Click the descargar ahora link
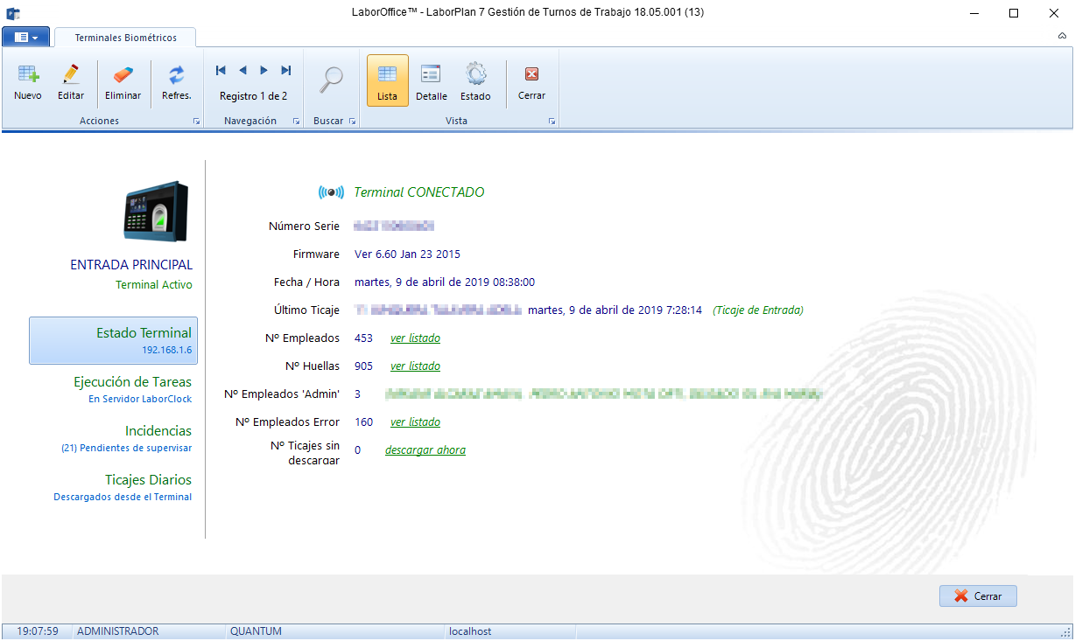 (425, 450)
